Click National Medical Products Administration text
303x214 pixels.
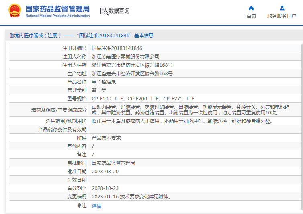coord(57,16)
